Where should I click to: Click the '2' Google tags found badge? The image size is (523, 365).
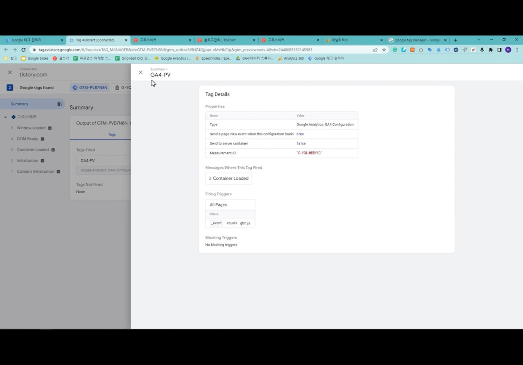tap(10, 87)
